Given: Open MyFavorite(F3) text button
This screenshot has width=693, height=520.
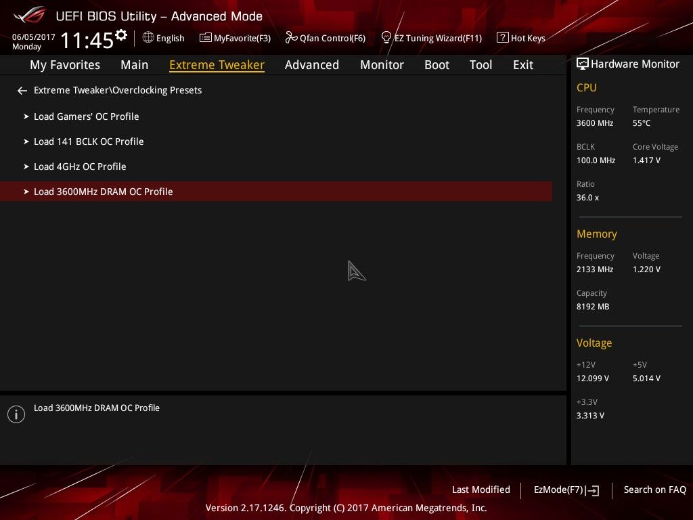Looking at the screenshot, I should pos(242,39).
